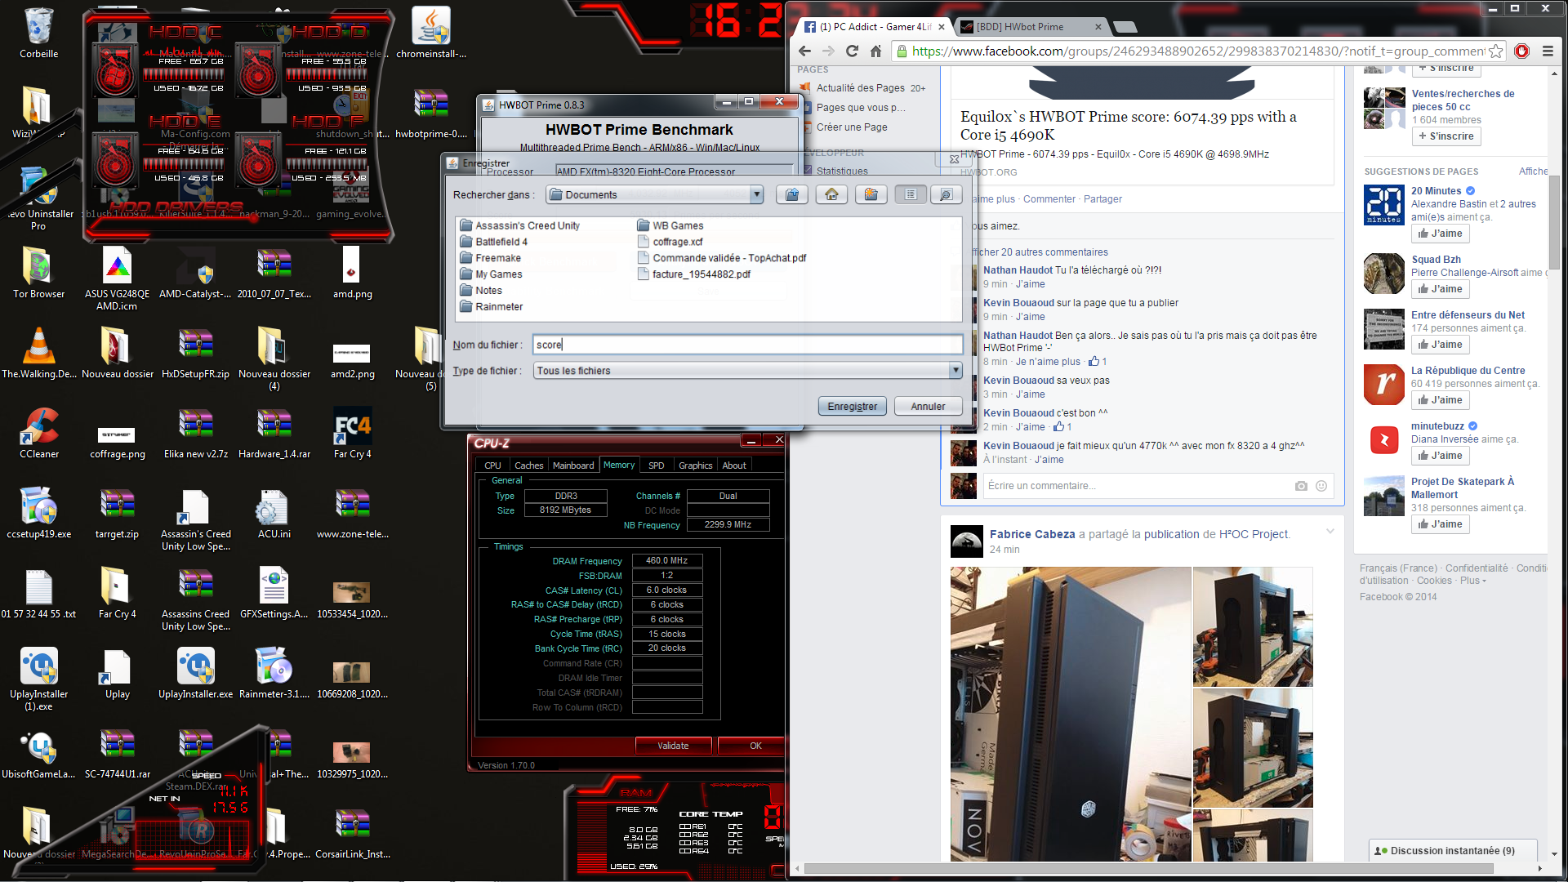Select the Assassin's Creed Unity folder

coord(519,225)
